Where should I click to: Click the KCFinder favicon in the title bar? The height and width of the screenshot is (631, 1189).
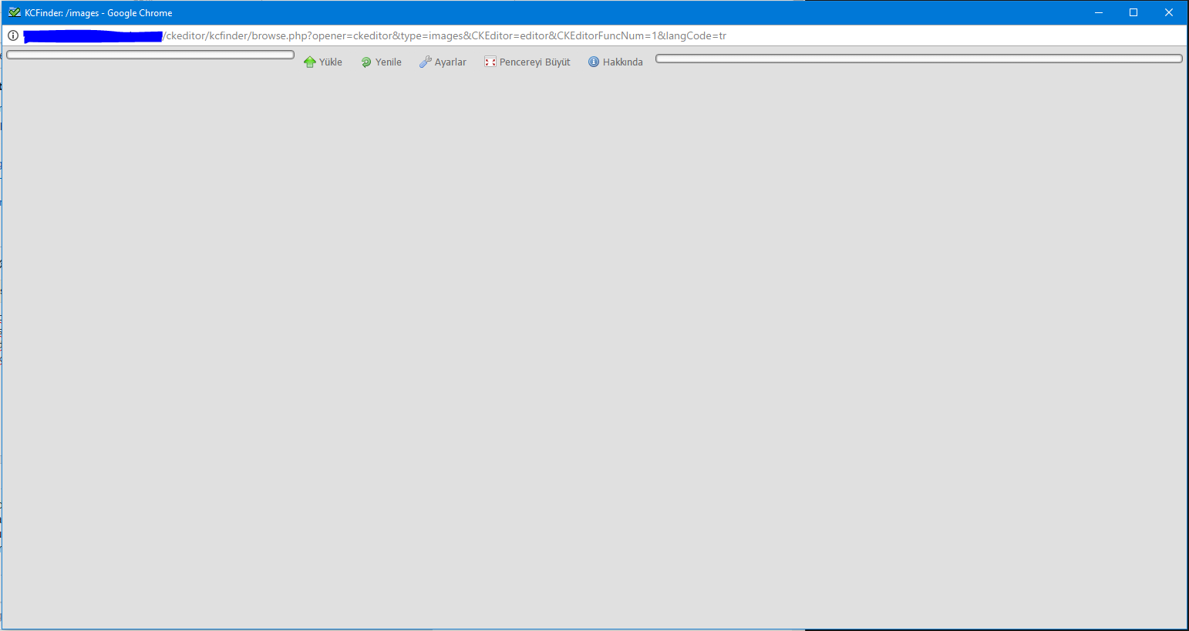[x=15, y=12]
